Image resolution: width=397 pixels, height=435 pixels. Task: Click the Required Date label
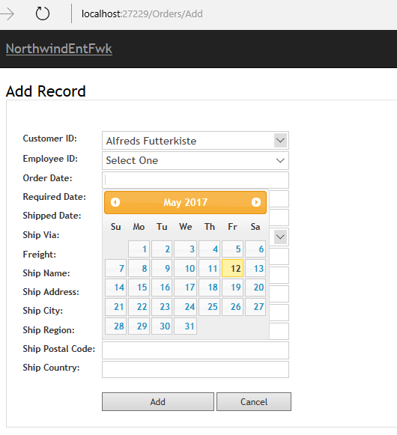[x=55, y=197]
